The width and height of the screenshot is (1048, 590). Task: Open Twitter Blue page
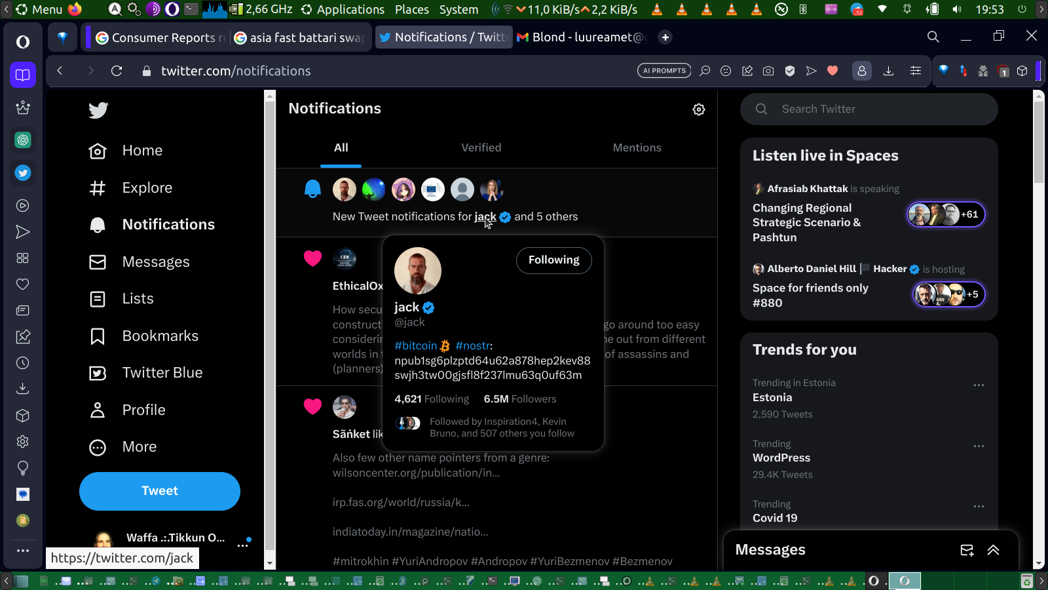(145, 373)
